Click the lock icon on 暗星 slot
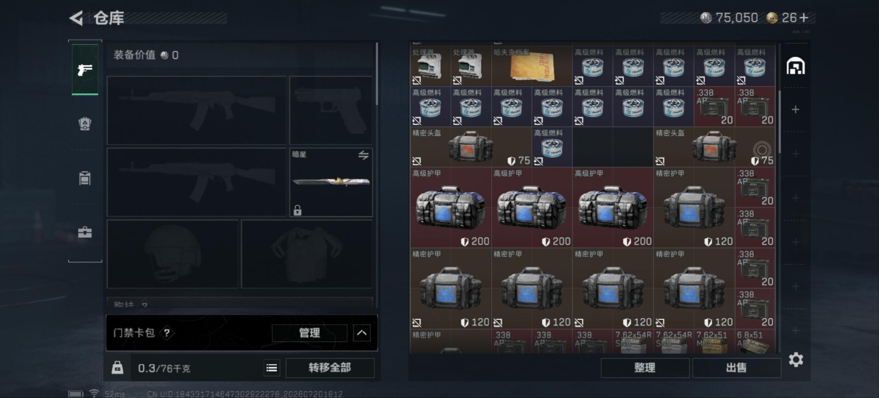This screenshot has width=879, height=398. (298, 210)
